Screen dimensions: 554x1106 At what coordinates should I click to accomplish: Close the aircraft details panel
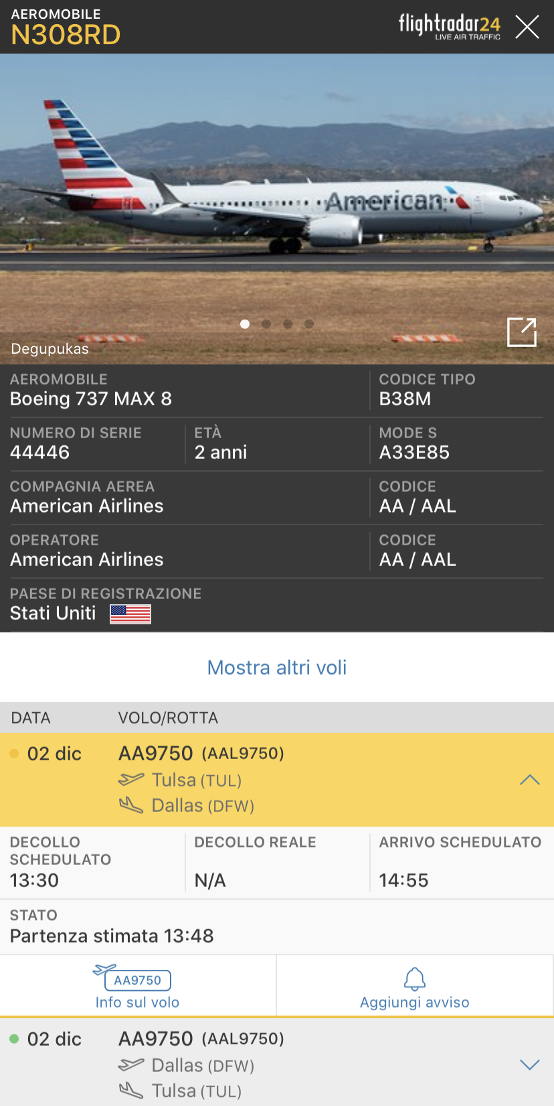tap(527, 27)
